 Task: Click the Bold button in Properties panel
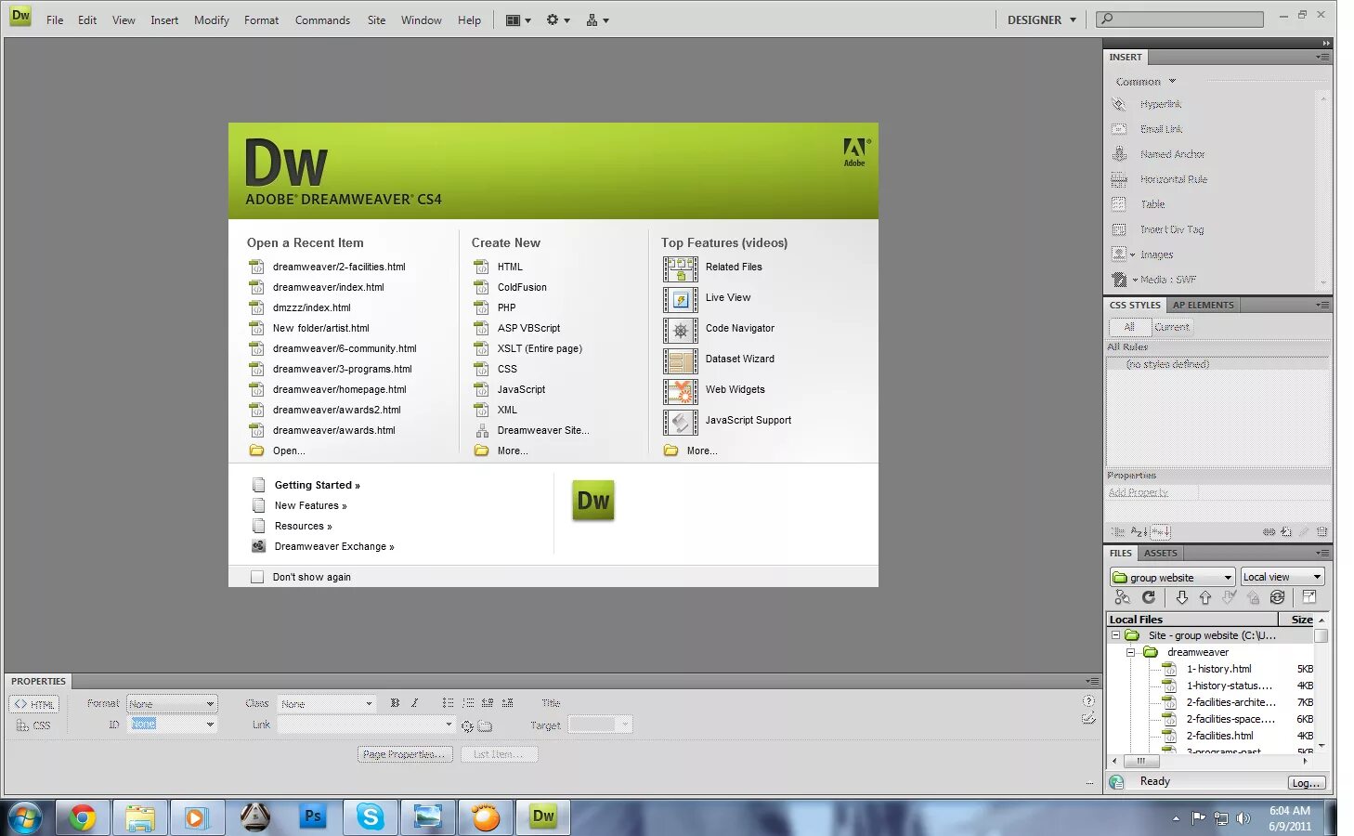[395, 703]
